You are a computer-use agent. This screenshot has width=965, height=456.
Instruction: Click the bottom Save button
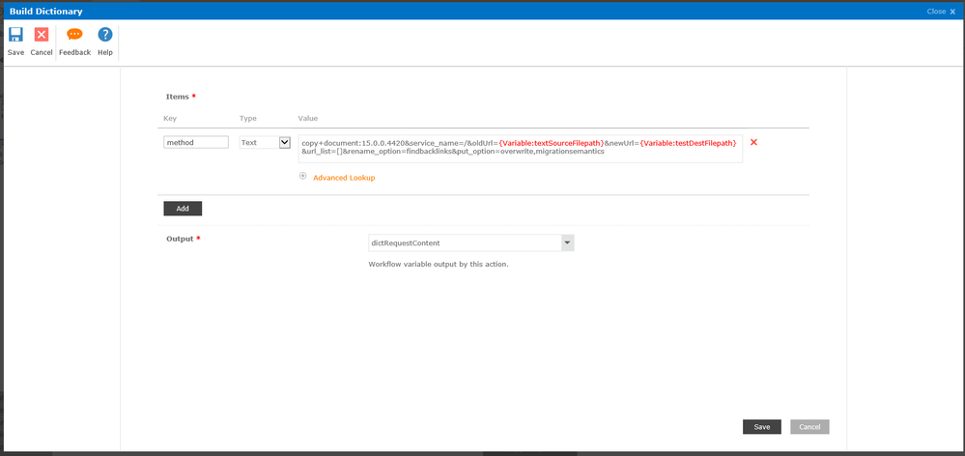pyautogui.click(x=762, y=427)
